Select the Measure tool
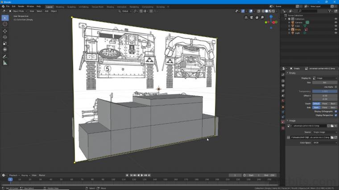This screenshot has width=339, height=190. pyautogui.click(x=5, y=63)
